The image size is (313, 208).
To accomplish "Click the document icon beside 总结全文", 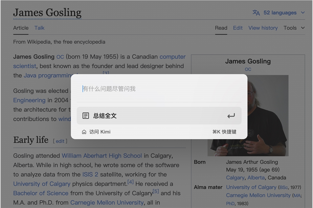I will click(x=86, y=116).
